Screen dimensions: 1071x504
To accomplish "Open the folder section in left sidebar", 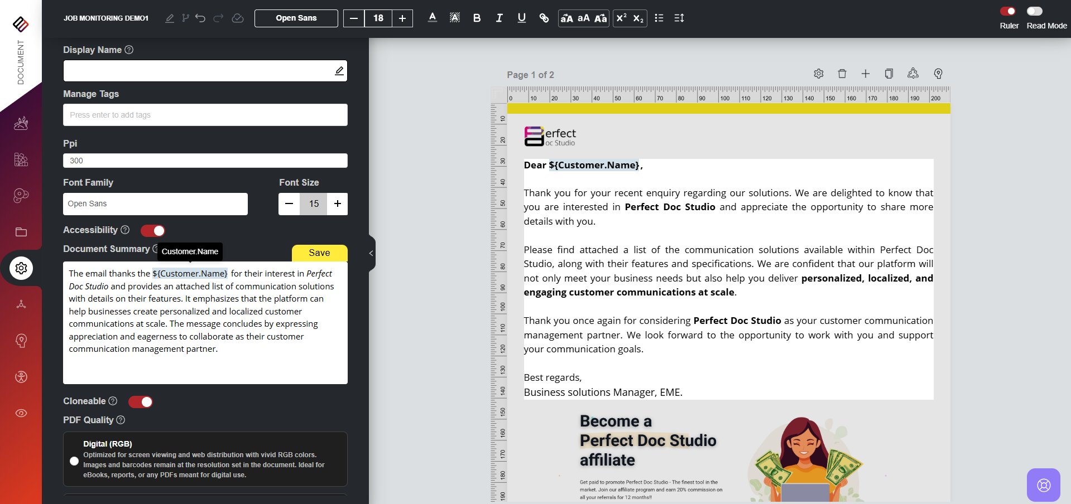I will (x=21, y=232).
